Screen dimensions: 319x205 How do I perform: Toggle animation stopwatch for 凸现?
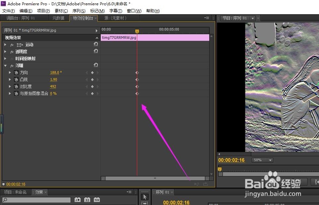pyautogui.click(x=16, y=79)
